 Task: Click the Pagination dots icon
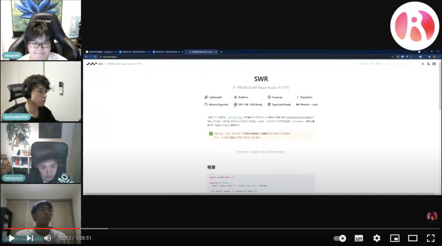click(298, 97)
